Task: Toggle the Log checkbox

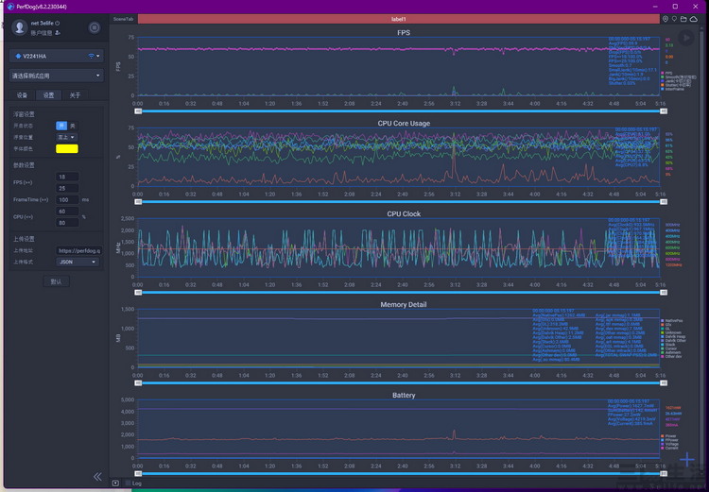Action: click(128, 483)
